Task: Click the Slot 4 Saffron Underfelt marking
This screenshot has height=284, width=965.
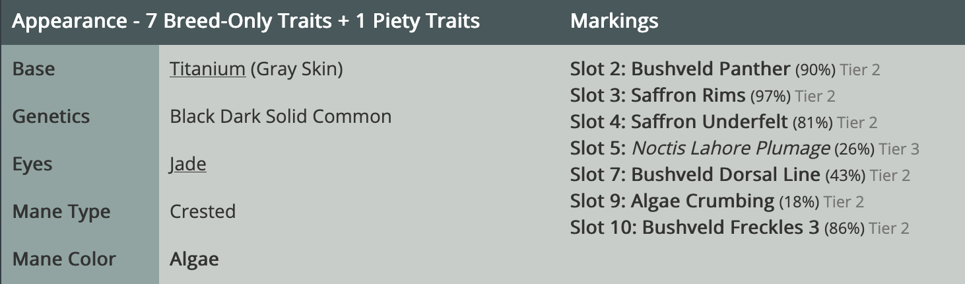Action: (x=679, y=122)
